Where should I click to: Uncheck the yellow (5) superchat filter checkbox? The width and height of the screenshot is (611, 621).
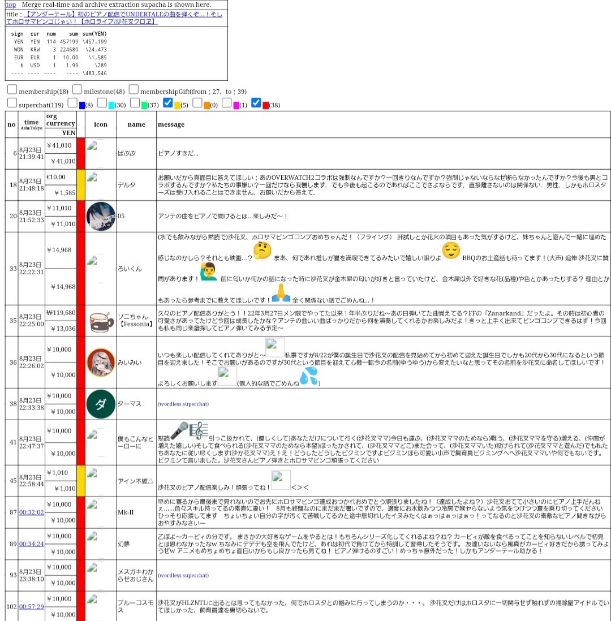click(x=167, y=103)
